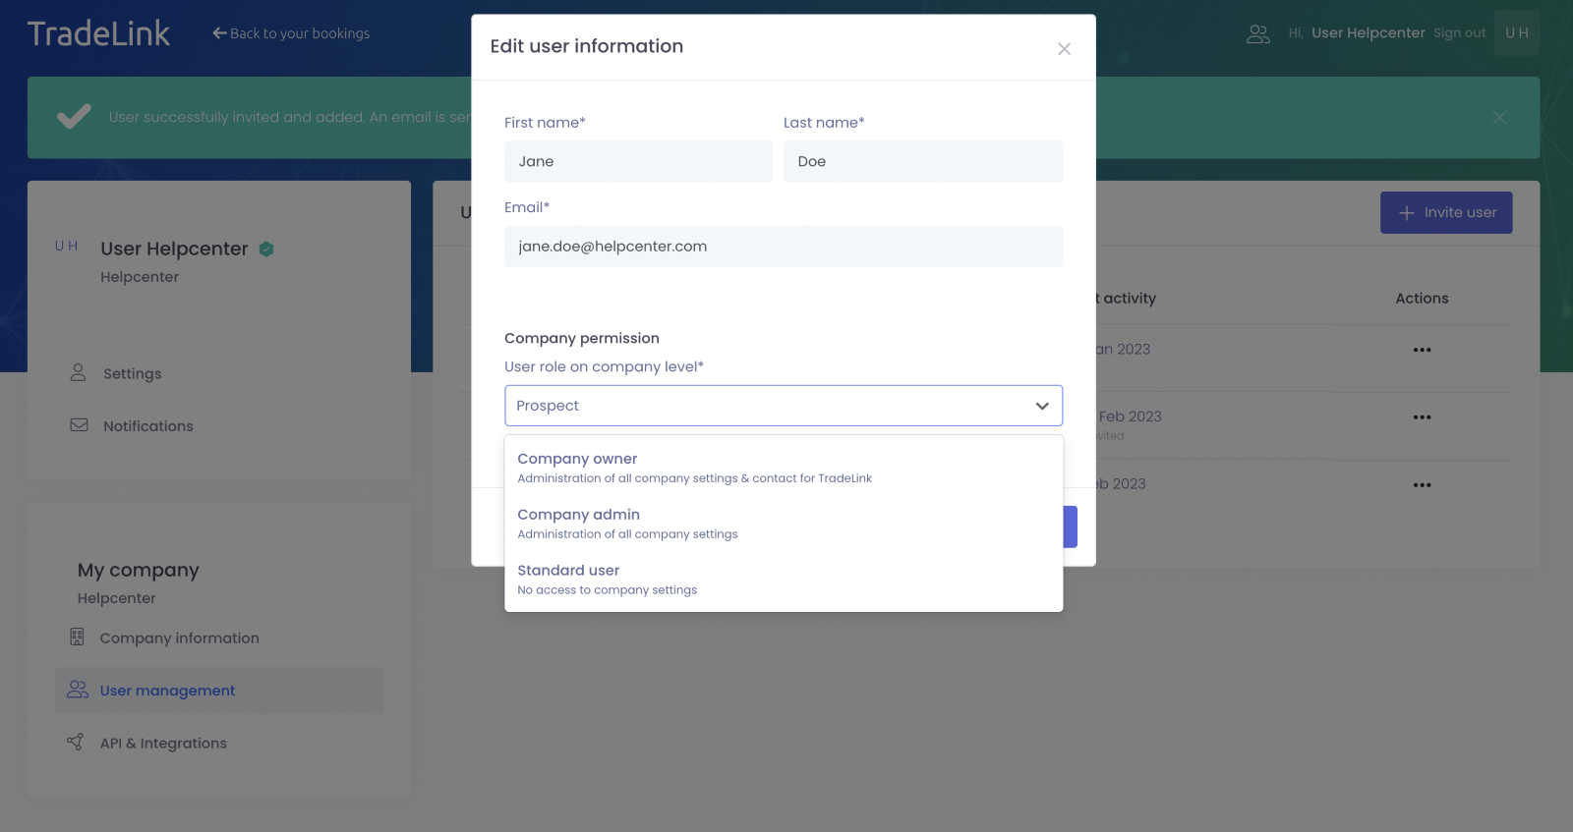Click the First name input field
This screenshot has height=832, width=1573.
[x=638, y=162]
